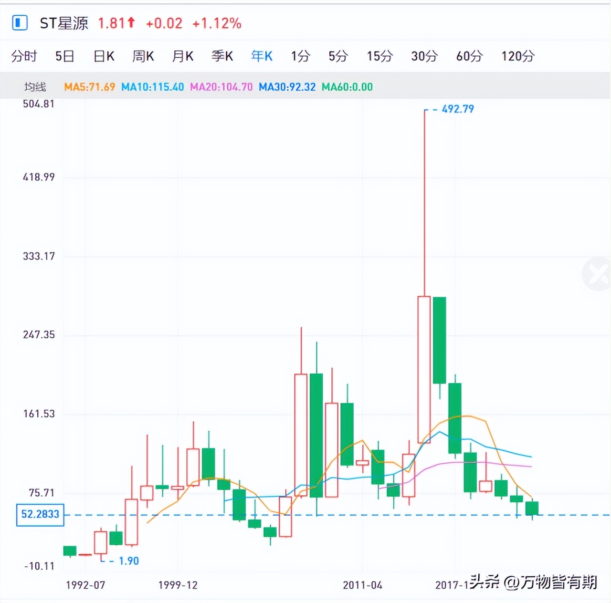The image size is (611, 603).
Task: Toggle the MA5:71.69 moving average line
Action: click(90, 87)
